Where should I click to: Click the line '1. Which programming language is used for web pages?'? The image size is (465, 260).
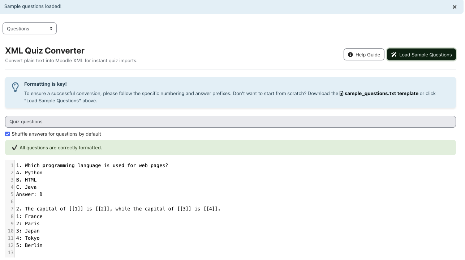click(x=92, y=165)
